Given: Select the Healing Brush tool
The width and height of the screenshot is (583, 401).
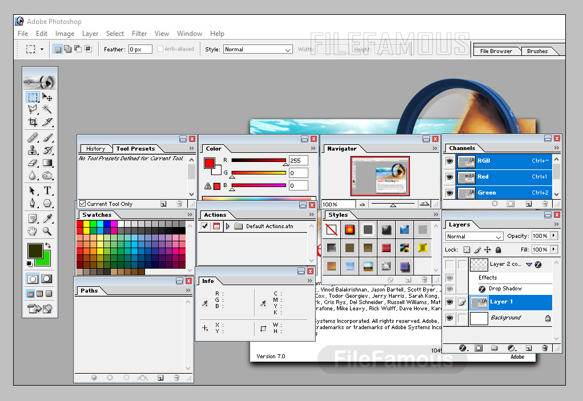Looking at the screenshot, I should (33, 137).
